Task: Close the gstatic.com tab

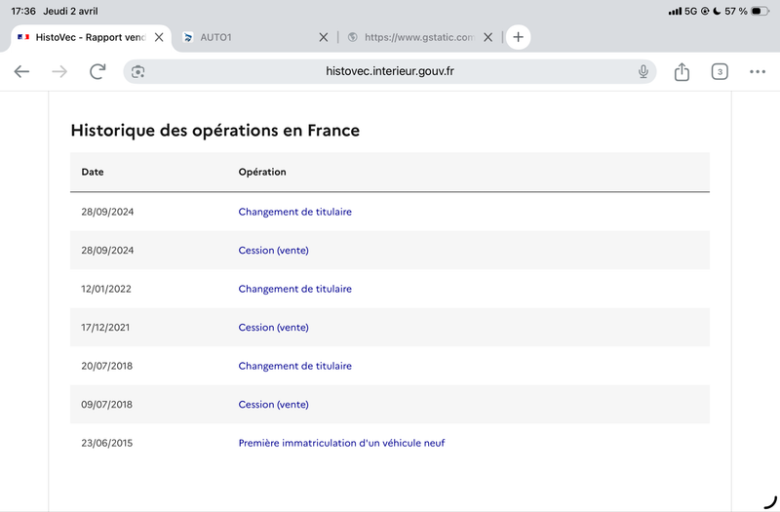Action: click(x=489, y=37)
